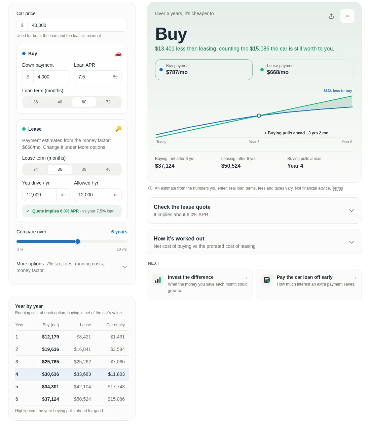
Task: Click the info icon beside the estimate disclaimer
Action: (x=150, y=188)
